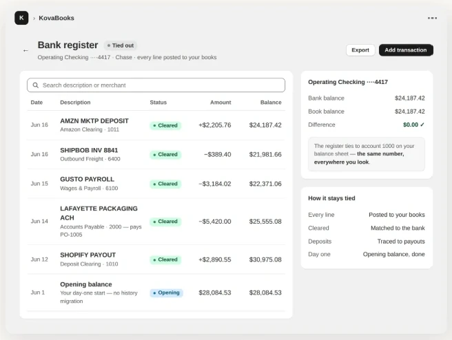
Task: Select the $30,975.08 balance value
Action: (x=265, y=259)
